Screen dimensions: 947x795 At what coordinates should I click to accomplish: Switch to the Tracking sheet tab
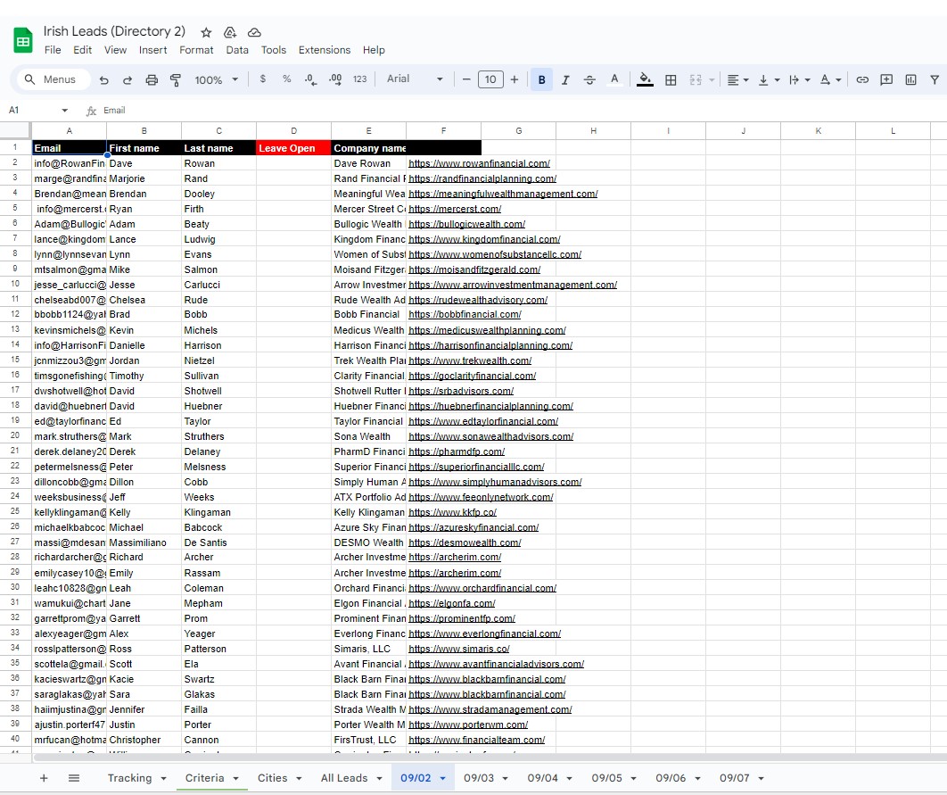point(130,778)
